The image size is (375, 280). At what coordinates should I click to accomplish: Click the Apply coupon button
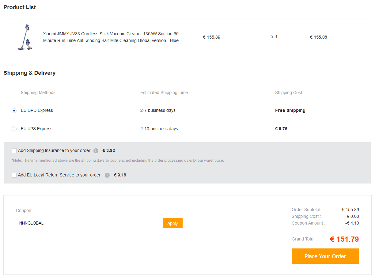172,223
